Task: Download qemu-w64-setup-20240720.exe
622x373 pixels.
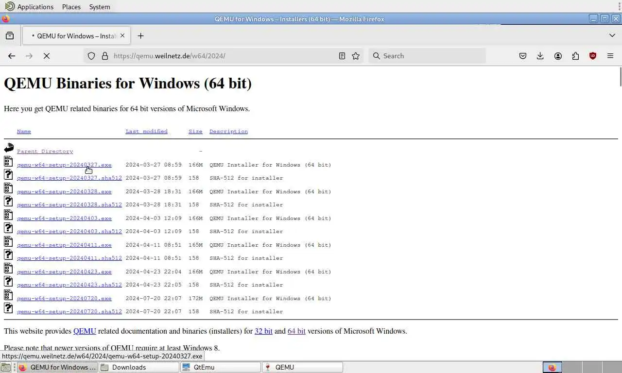Action: (x=64, y=298)
